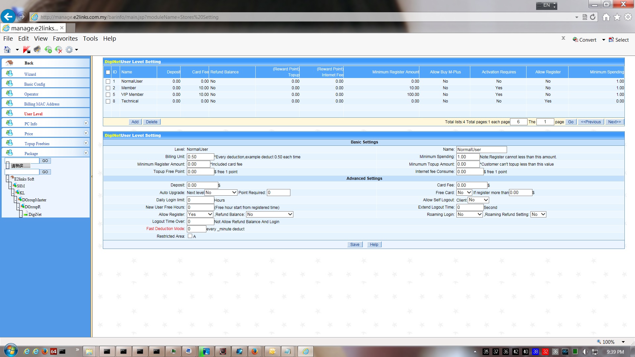Viewport: 635px width, 357px height.
Task: Open browser tools gear icon
Action: coord(628,17)
